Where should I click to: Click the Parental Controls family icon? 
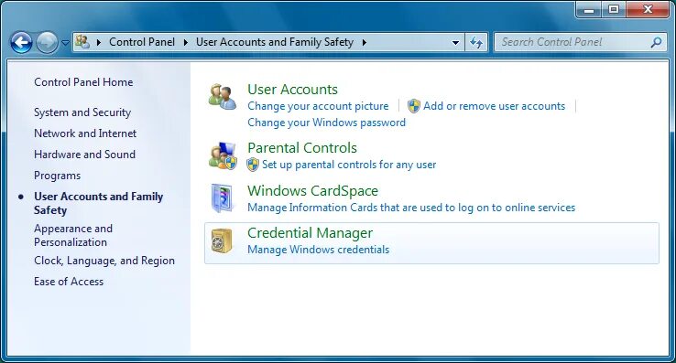(223, 155)
